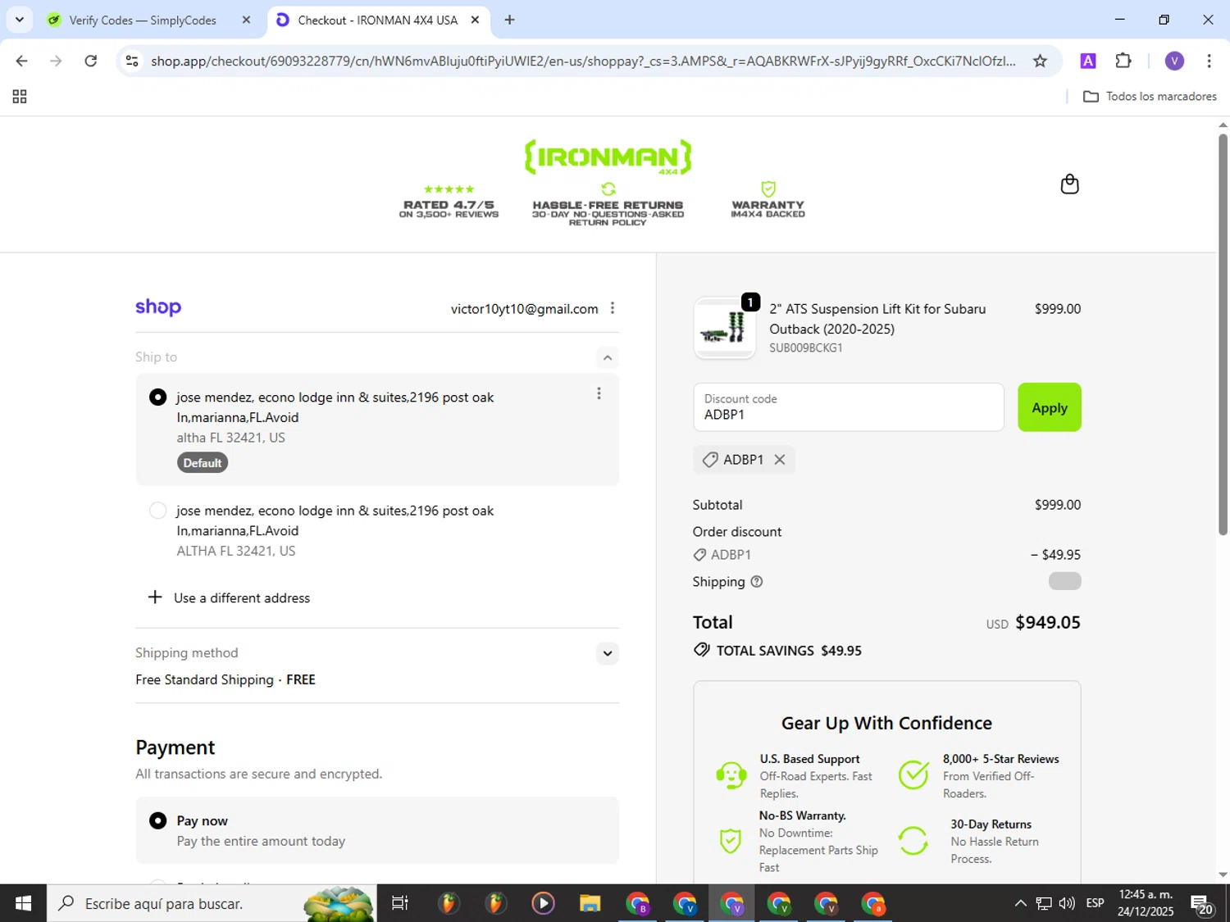The image size is (1230, 922).
Task: Select the ALTHA FL 32421 second address
Action: 157,511
